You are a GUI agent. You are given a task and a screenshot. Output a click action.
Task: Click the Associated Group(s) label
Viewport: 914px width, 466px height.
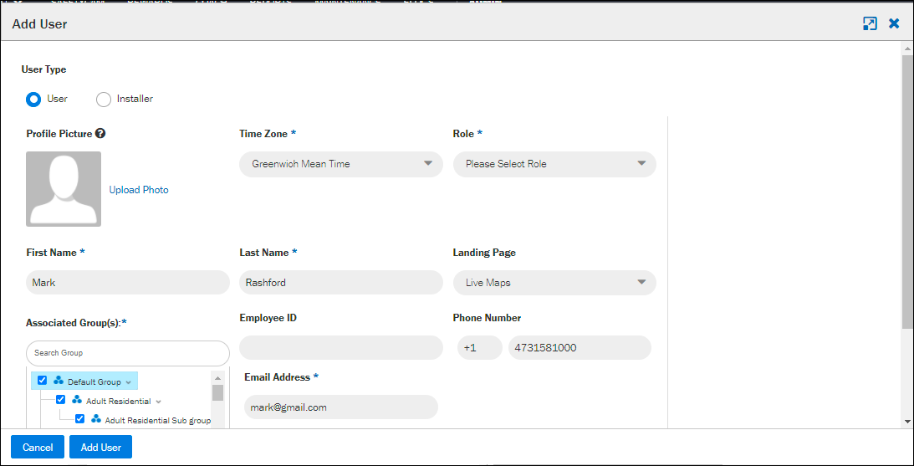pos(77,323)
